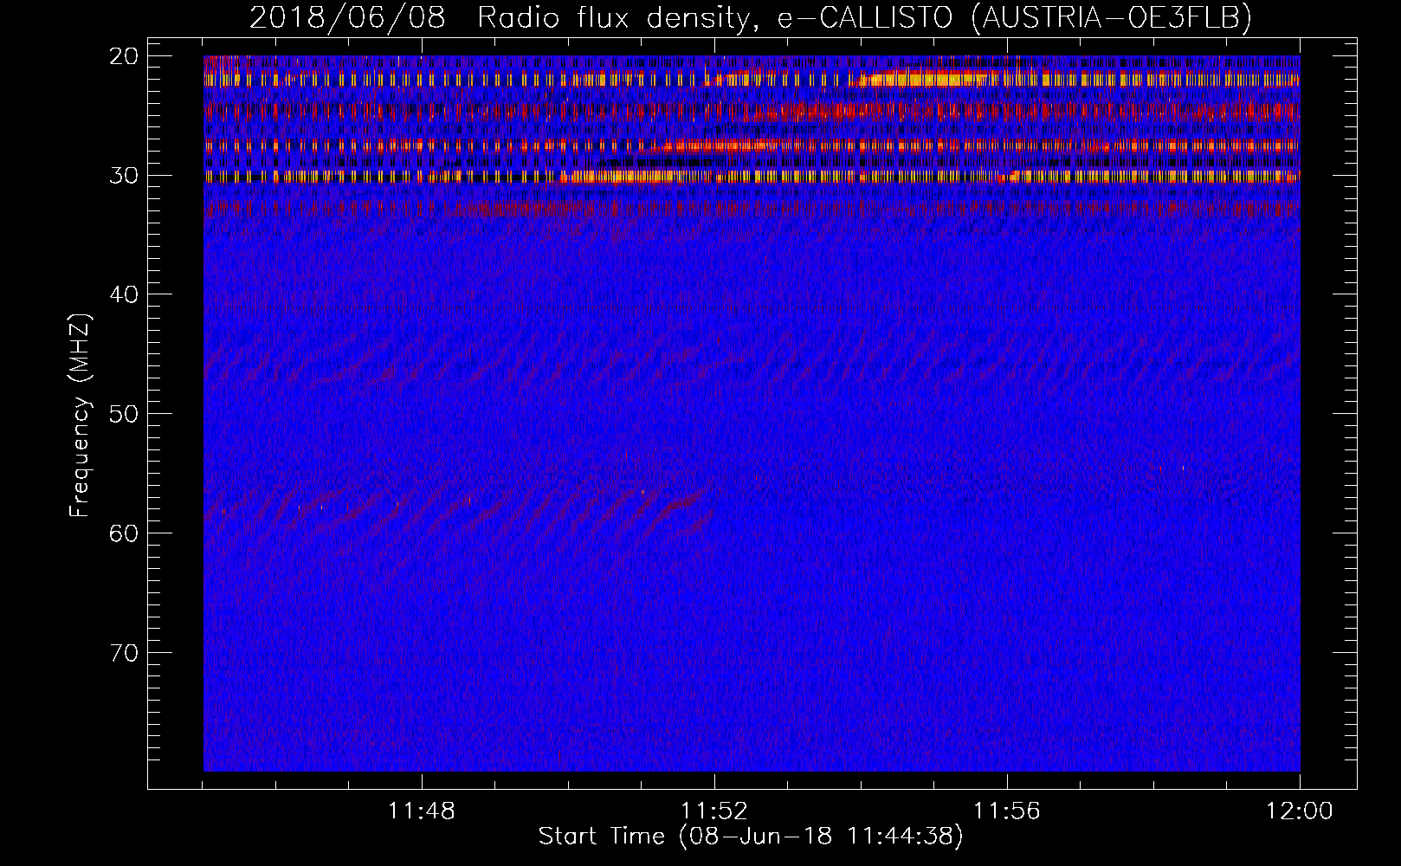
Task: Select the 11:48 time tick label
Action: 422,811
